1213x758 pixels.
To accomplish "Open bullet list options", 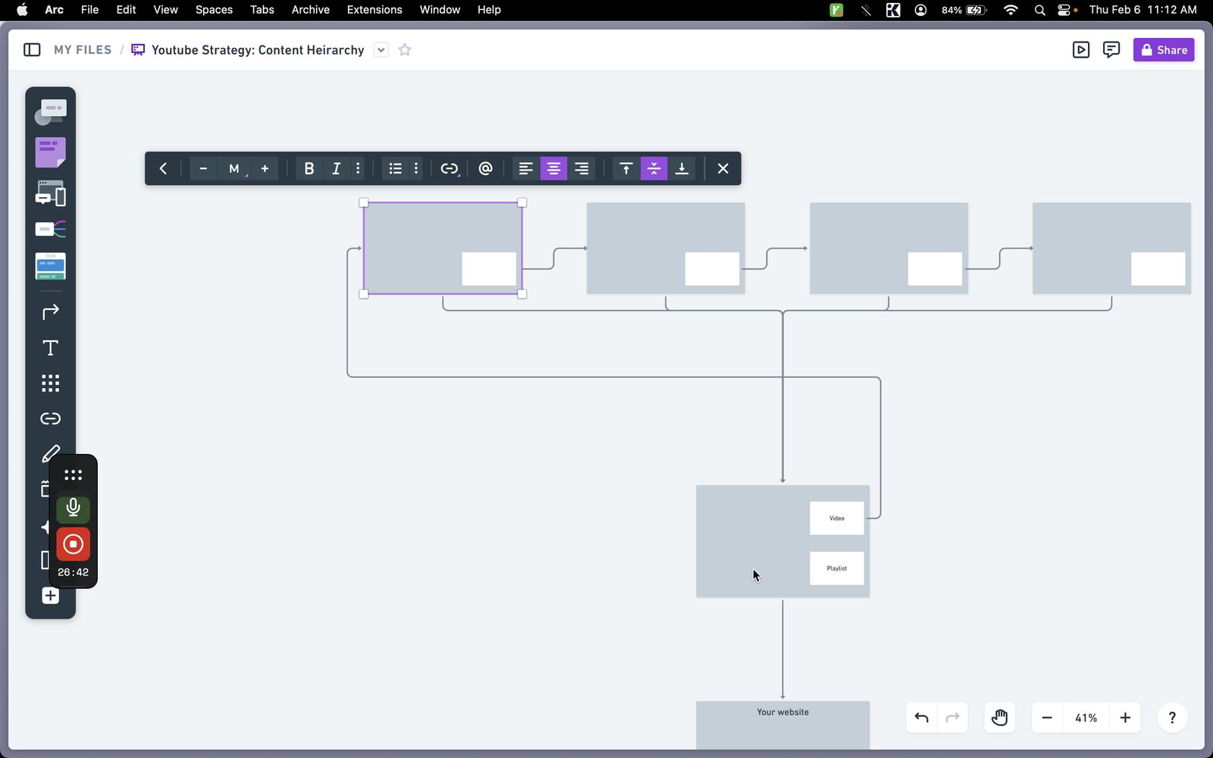I will [x=395, y=168].
